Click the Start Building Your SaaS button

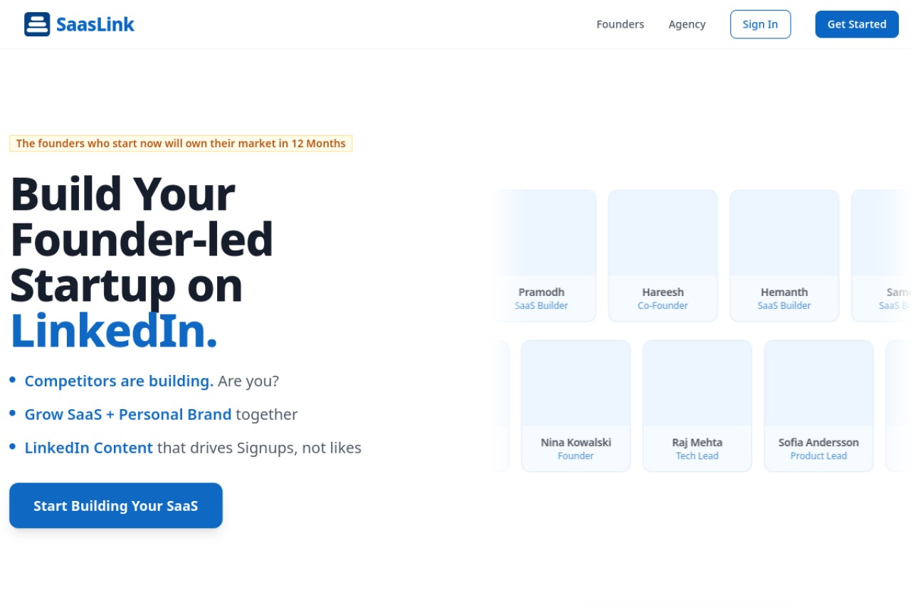tap(116, 506)
